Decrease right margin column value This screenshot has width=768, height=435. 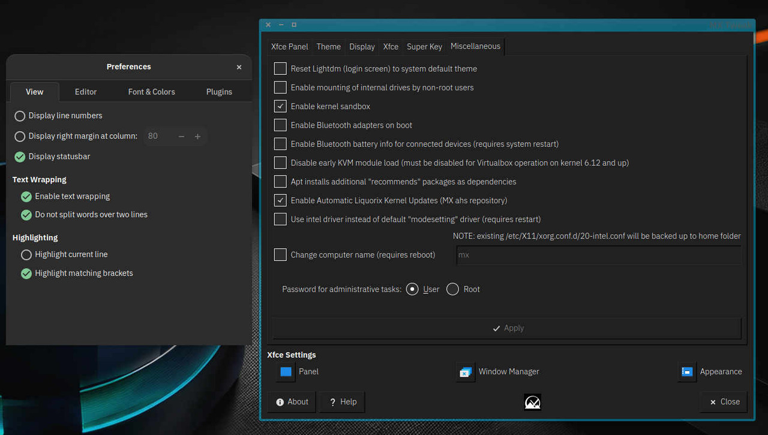181,137
